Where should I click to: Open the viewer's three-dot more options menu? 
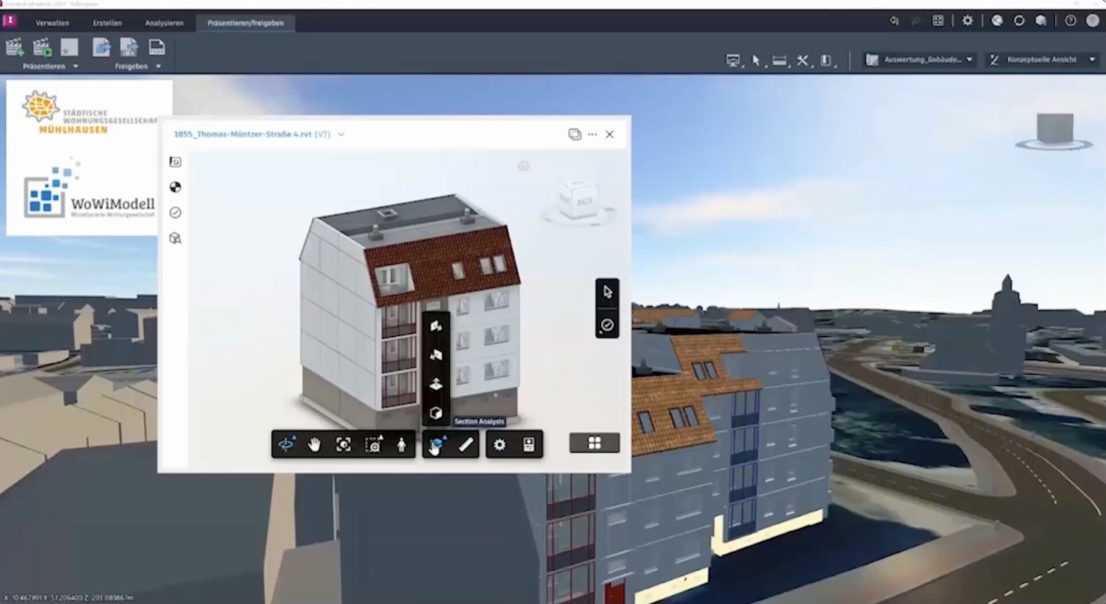592,134
